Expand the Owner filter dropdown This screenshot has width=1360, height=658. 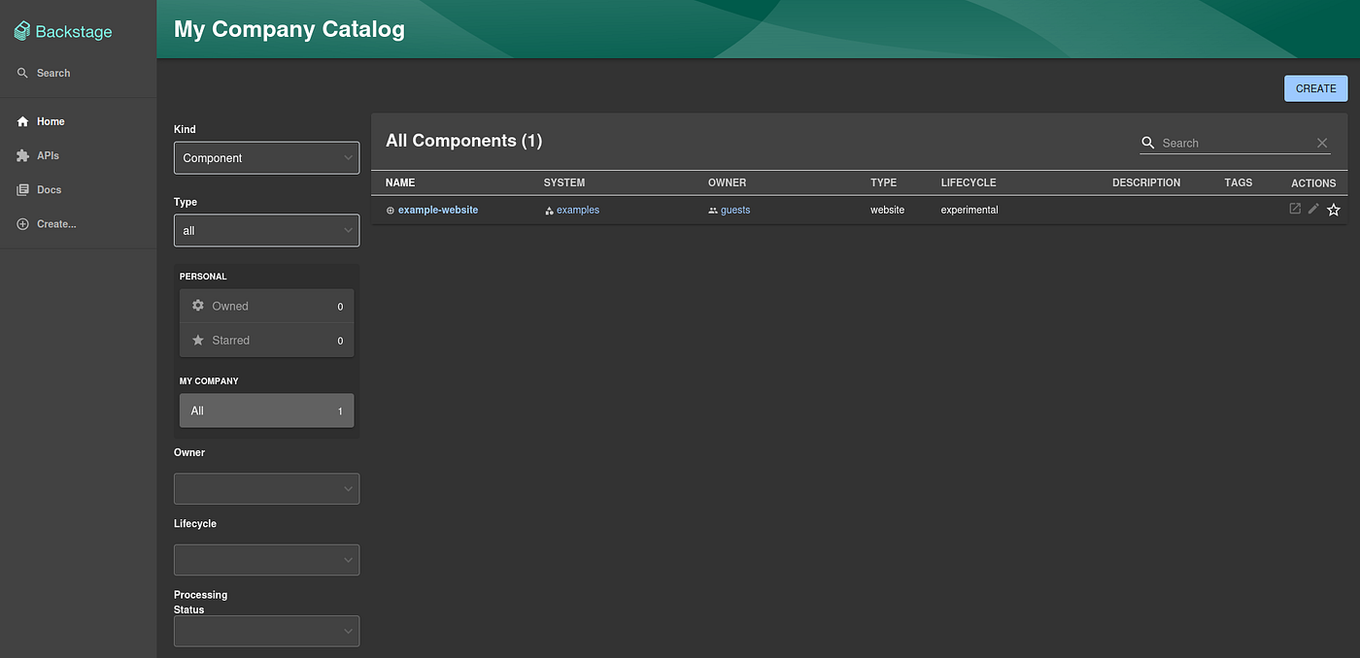(x=266, y=488)
